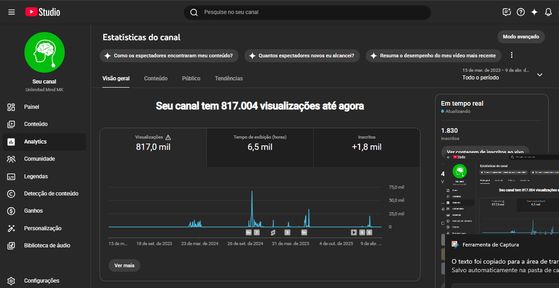Click the screenshot thumbnail in capture notification

click(x=502, y=194)
